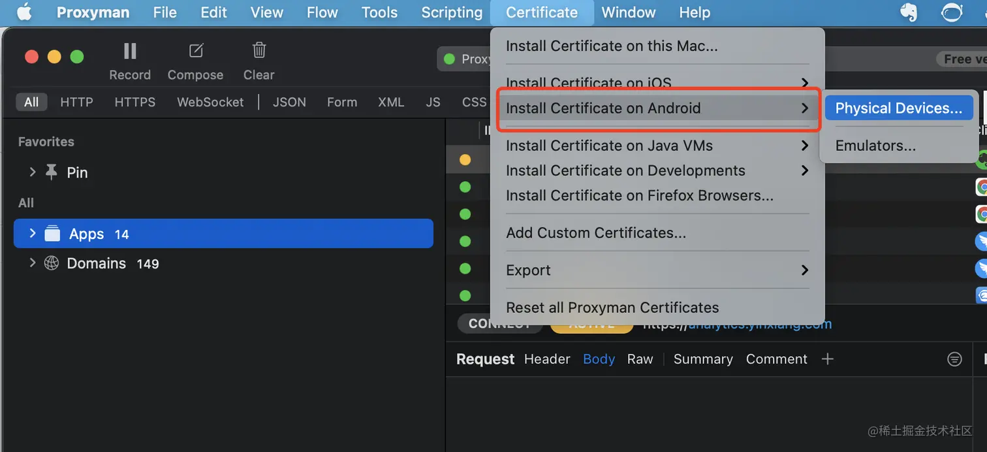This screenshot has height=452, width=987.
Task: Open the Help menu
Action: pos(695,12)
